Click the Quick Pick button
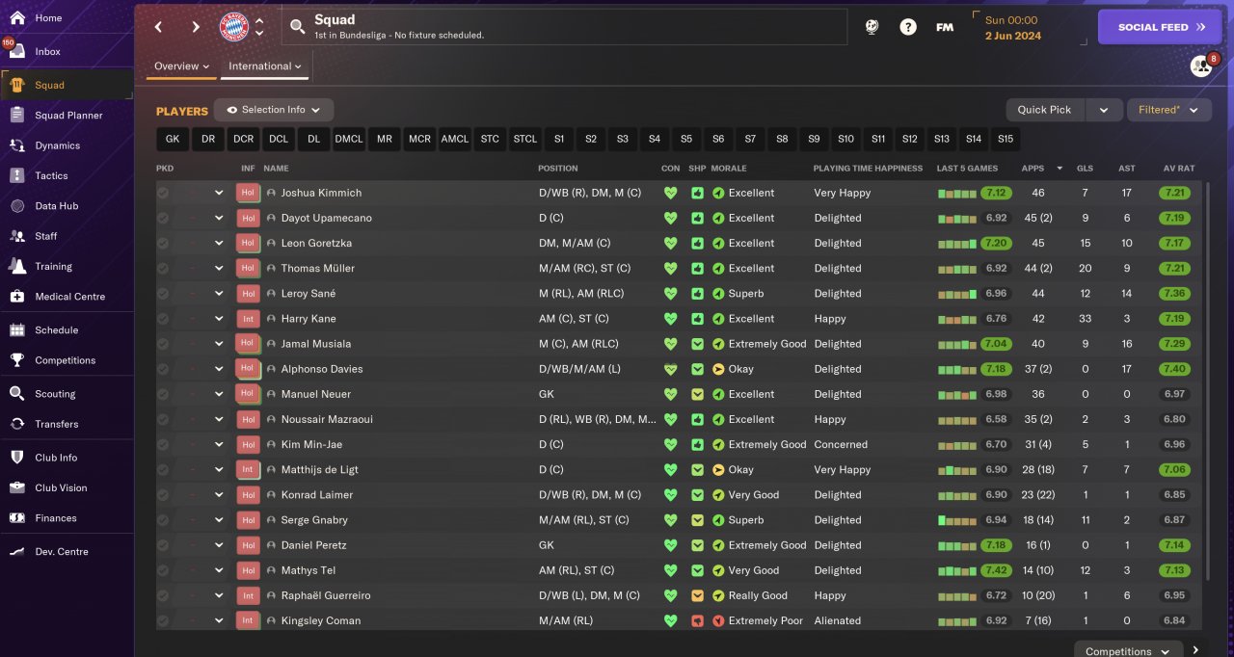The height and width of the screenshot is (657, 1234). pos(1044,110)
